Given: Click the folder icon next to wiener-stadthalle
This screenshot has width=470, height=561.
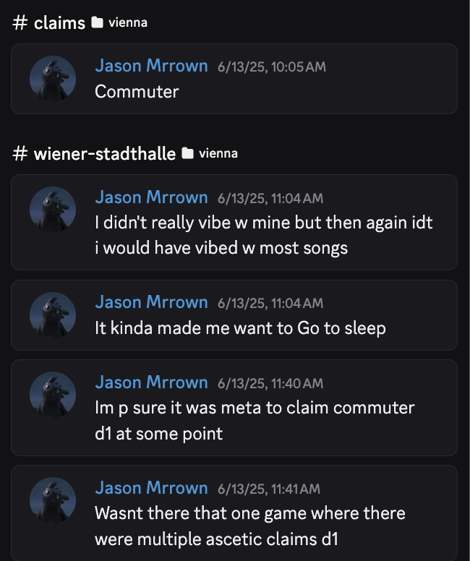Looking at the screenshot, I should [x=188, y=153].
